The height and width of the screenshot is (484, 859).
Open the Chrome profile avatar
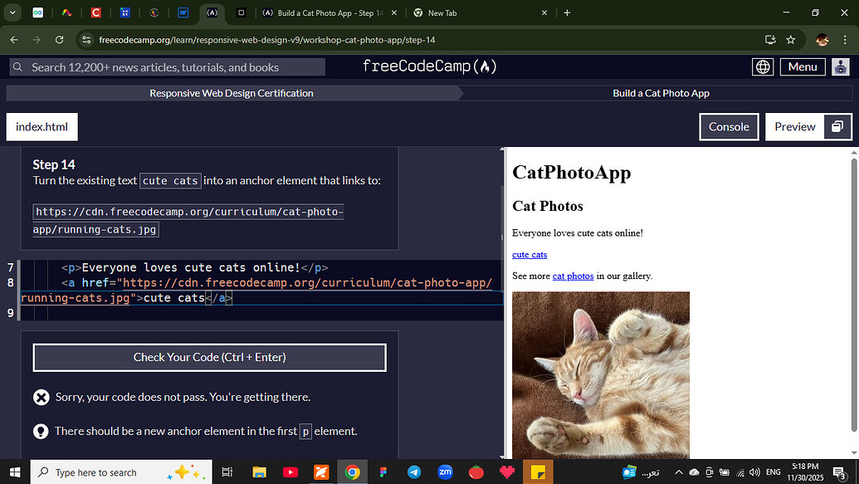[822, 39]
